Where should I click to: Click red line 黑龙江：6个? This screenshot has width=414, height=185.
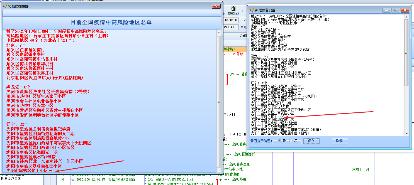tap(18, 87)
